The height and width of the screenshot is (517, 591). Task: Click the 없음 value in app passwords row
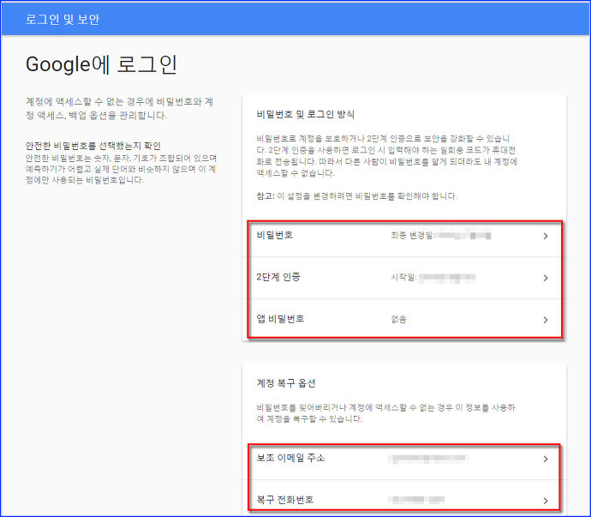tap(399, 320)
